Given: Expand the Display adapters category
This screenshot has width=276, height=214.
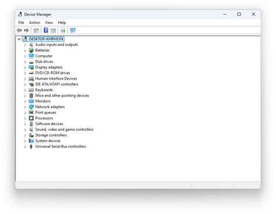Looking at the screenshot, I should [25, 67].
